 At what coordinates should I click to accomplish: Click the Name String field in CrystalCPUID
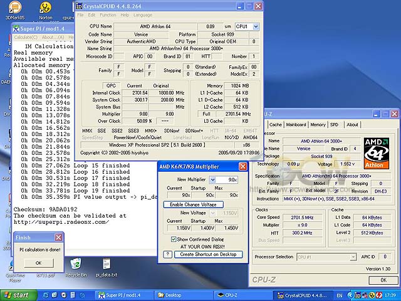click(186, 48)
